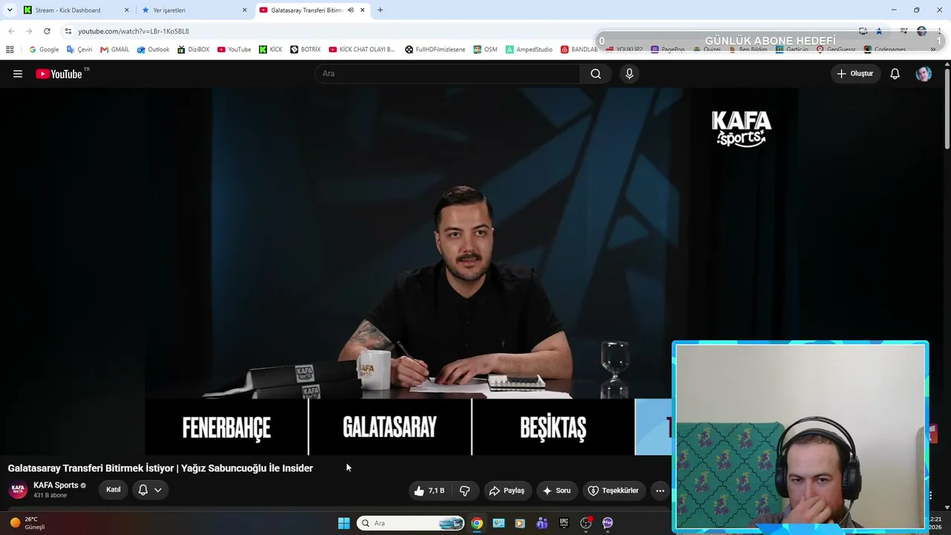Viewport: 951px width, 535px height.
Task: Click the Windows taskbar Ara search box
Action: 411,523
